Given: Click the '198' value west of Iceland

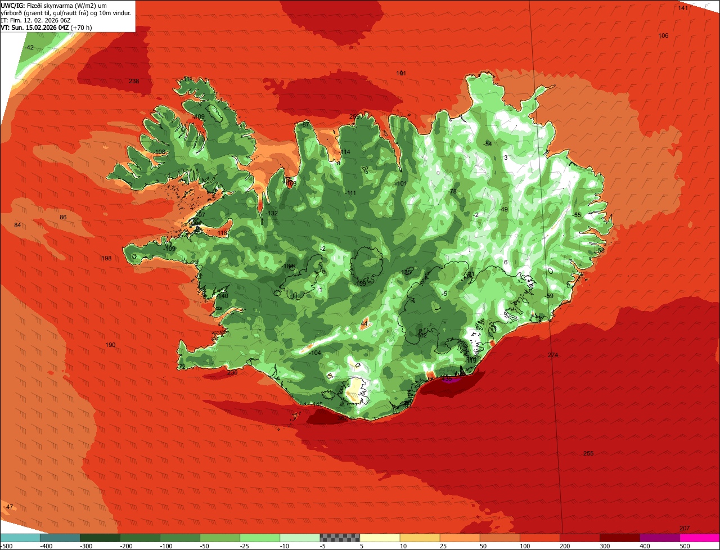Looking at the screenshot, I should pyautogui.click(x=106, y=258).
